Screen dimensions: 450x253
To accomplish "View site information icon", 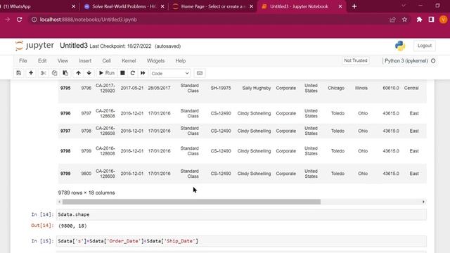I will pyautogui.click(x=34, y=20).
